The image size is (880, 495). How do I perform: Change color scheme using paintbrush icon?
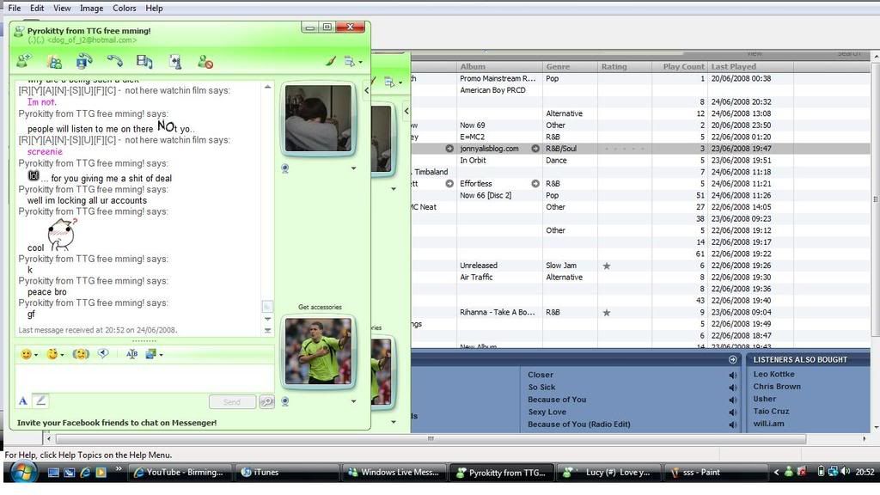[330, 61]
